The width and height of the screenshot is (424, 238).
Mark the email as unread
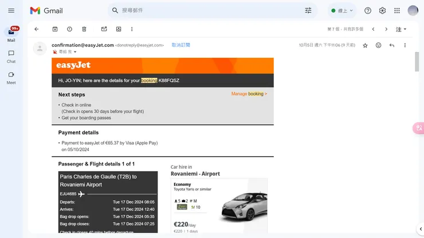pyautogui.click(x=104, y=29)
